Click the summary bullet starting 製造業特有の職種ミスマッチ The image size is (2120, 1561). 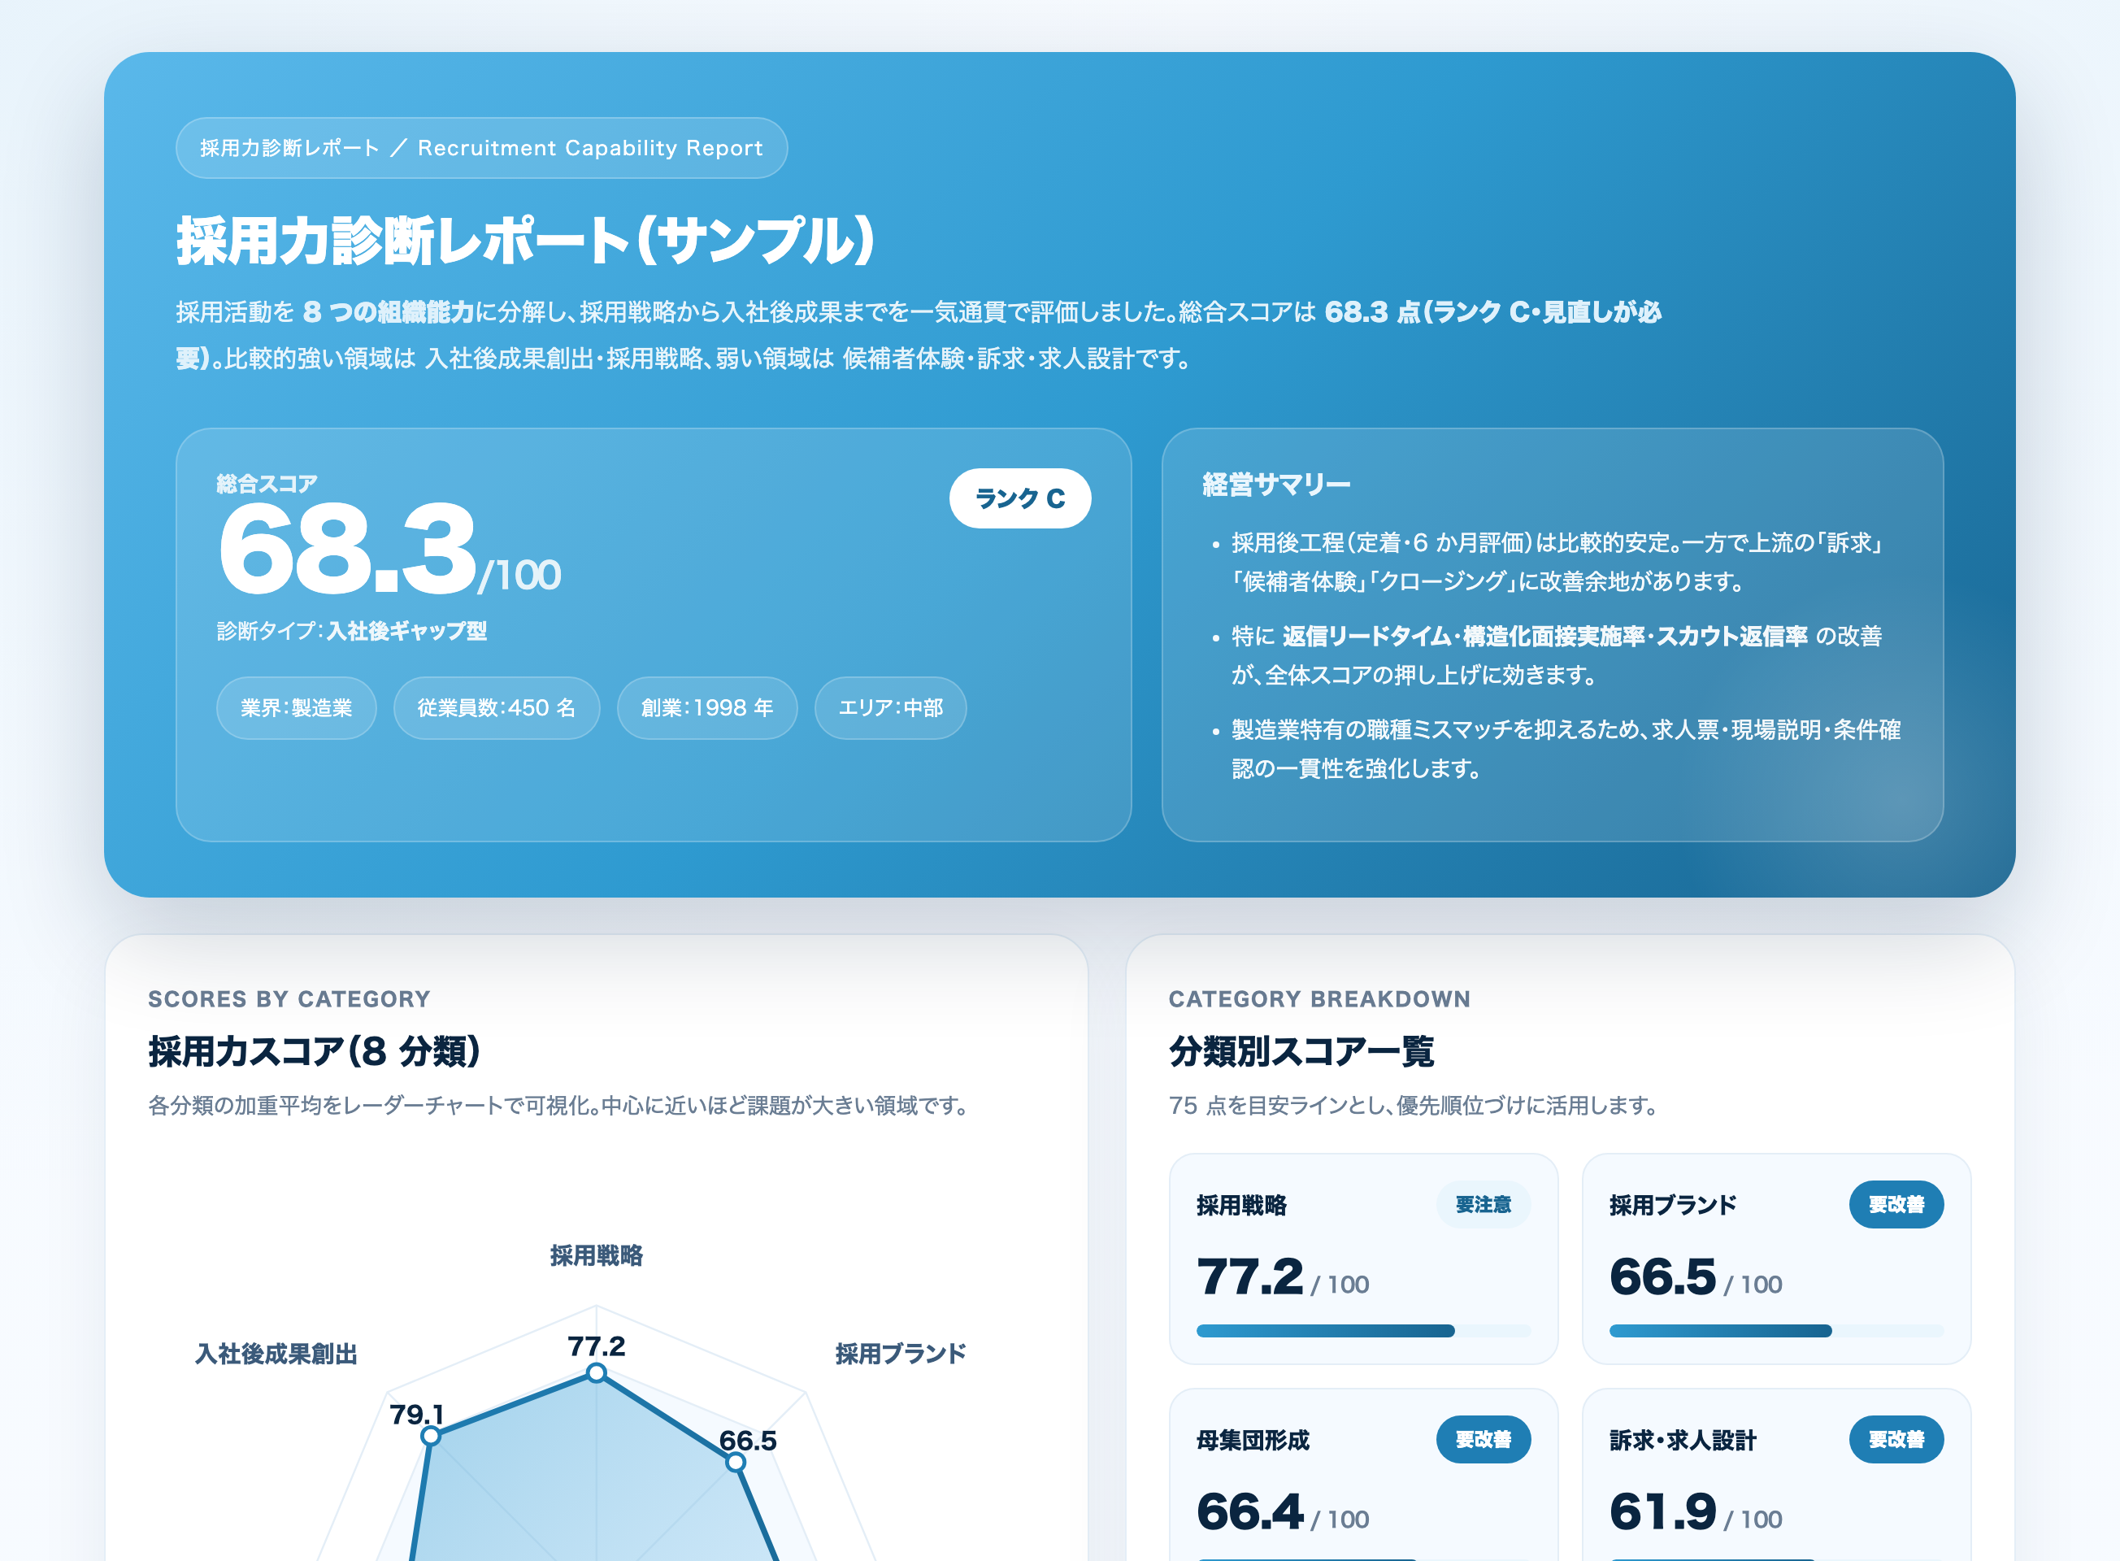[1566, 748]
